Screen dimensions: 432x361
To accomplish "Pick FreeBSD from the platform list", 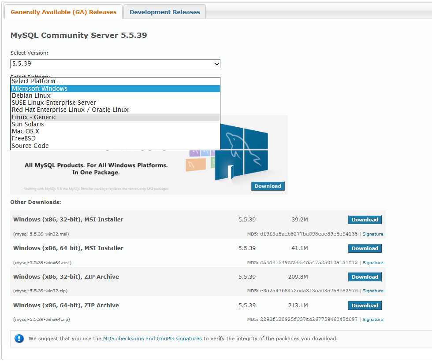I will click(115, 138).
